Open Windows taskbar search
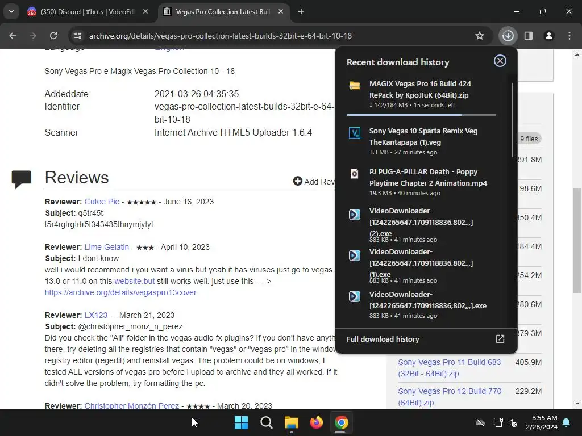The width and height of the screenshot is (582, 436). [267, 422]
